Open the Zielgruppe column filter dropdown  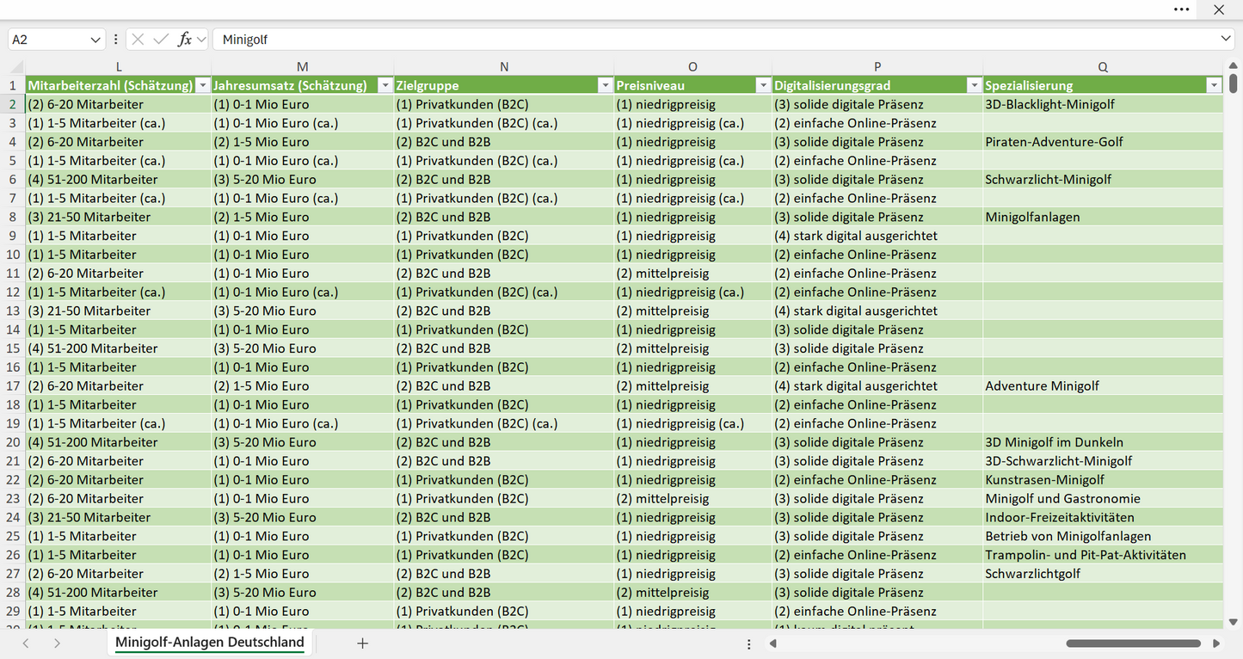(605, 85)
